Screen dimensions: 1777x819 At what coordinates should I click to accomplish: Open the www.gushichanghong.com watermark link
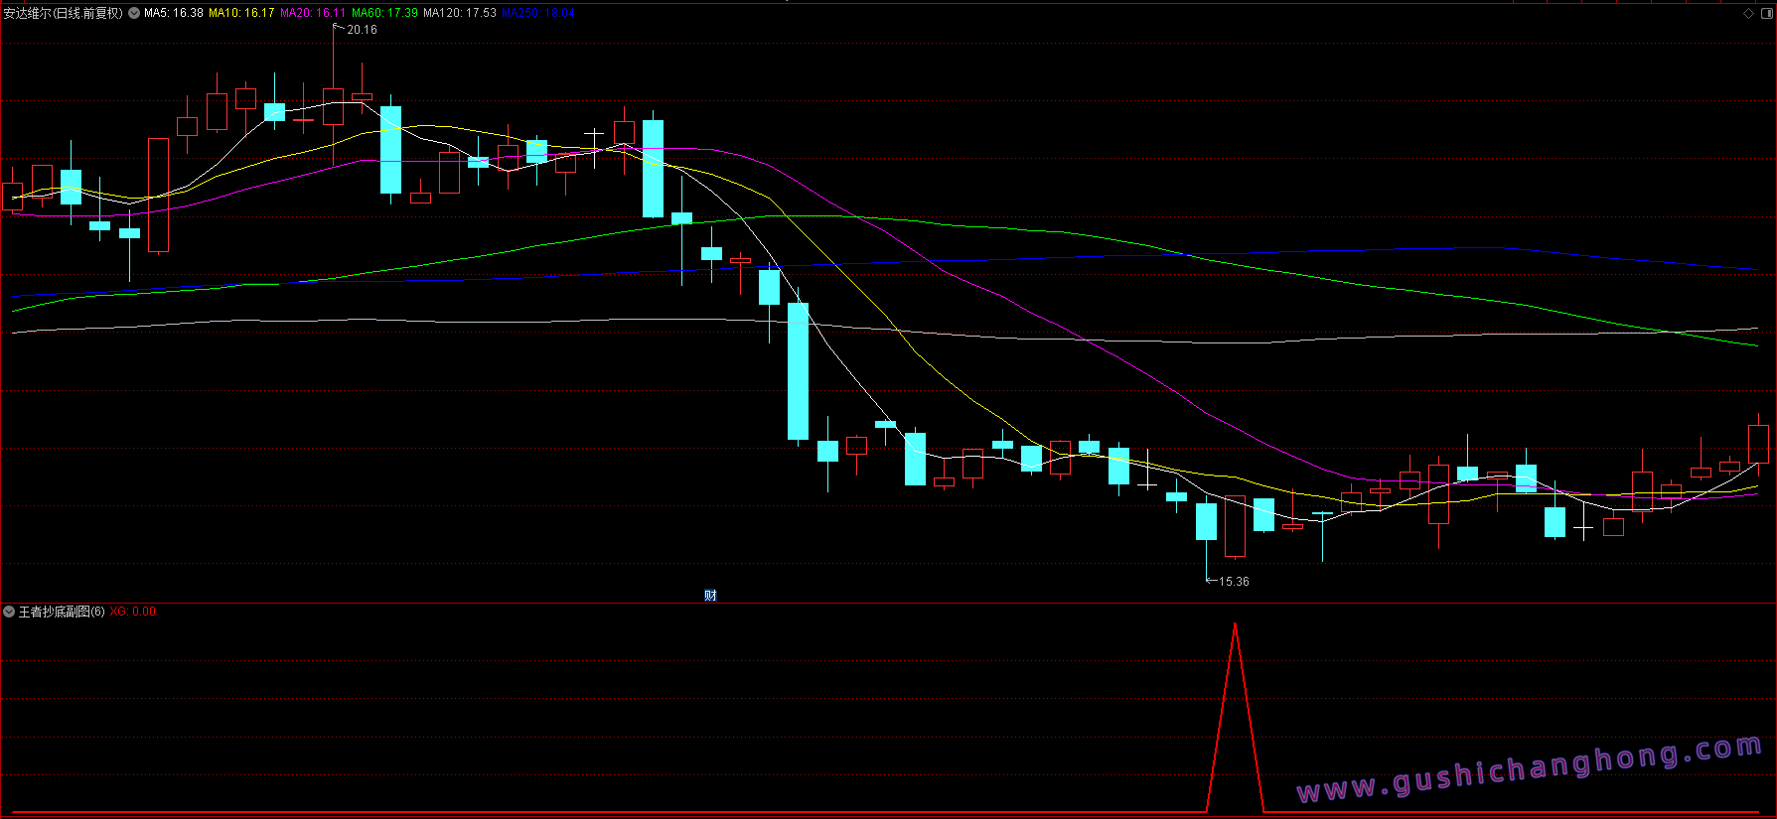pos(1530,769)
